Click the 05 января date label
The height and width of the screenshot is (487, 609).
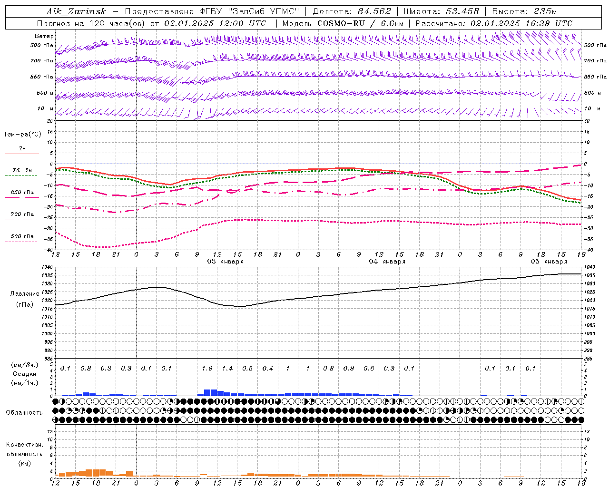[x=549, y=261]
